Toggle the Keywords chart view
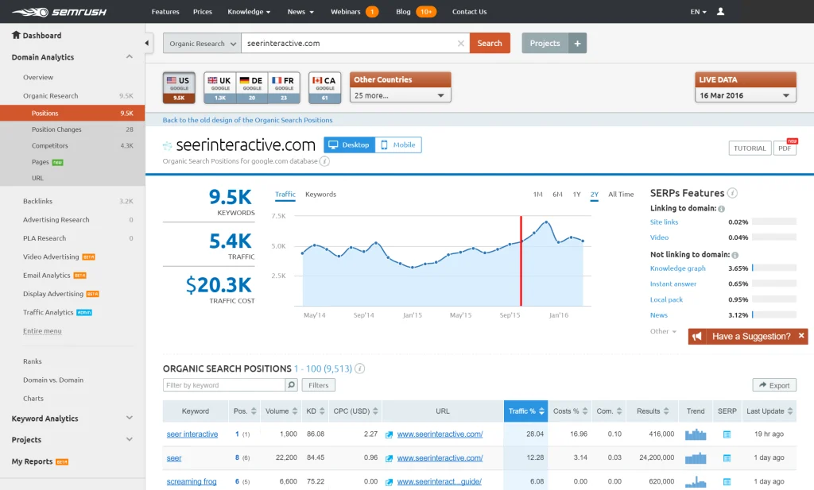 320,194
